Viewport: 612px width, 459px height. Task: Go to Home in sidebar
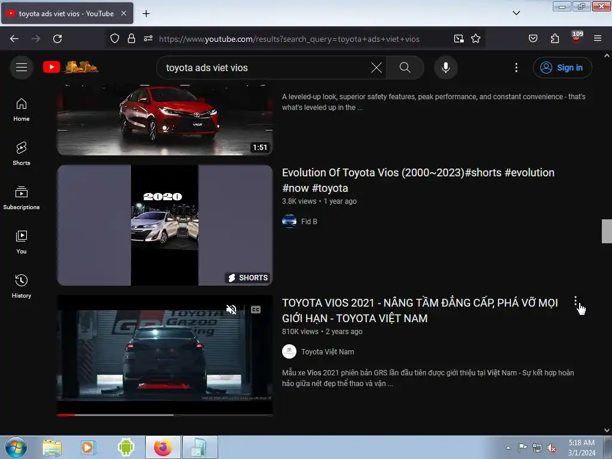click(22, 110)
